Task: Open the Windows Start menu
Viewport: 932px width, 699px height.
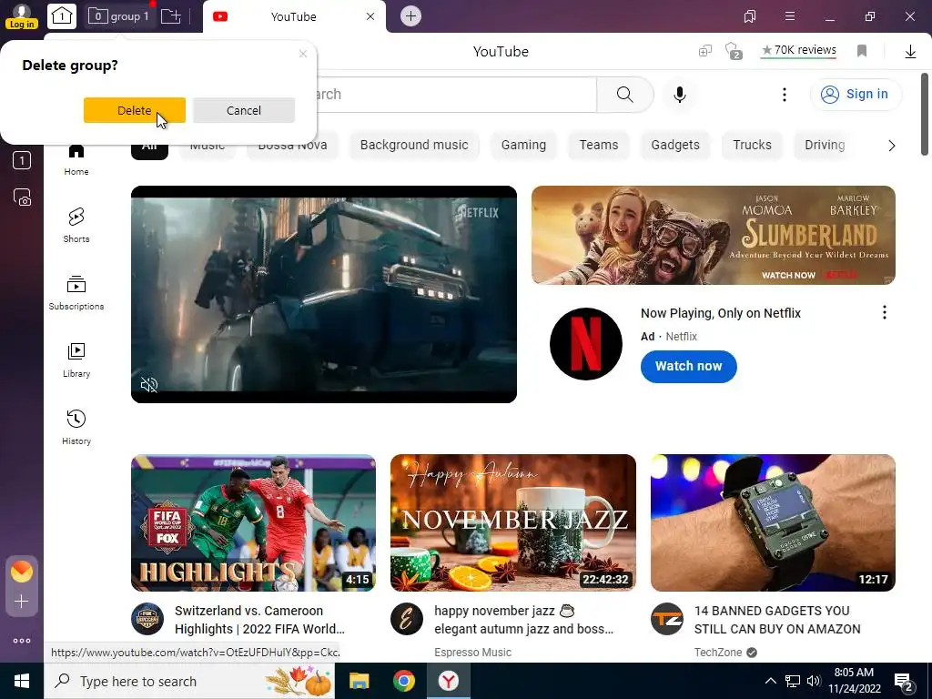Action: [x=22, y=681]
